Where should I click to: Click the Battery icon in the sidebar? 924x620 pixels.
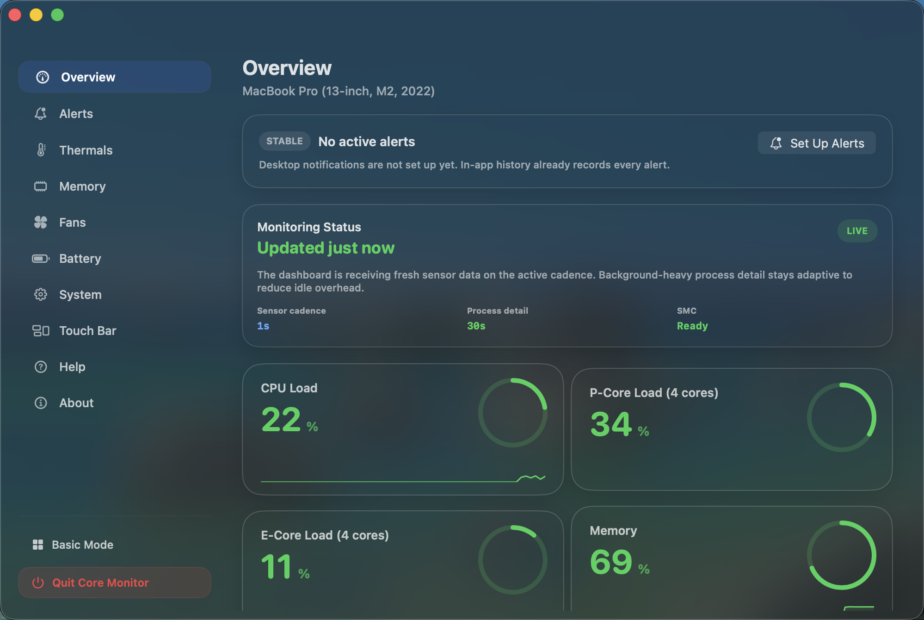[41, 259]
